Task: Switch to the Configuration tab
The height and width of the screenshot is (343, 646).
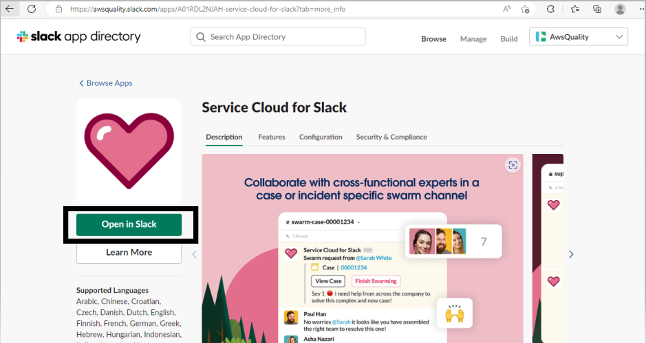Action: click(x=321, y=137)
